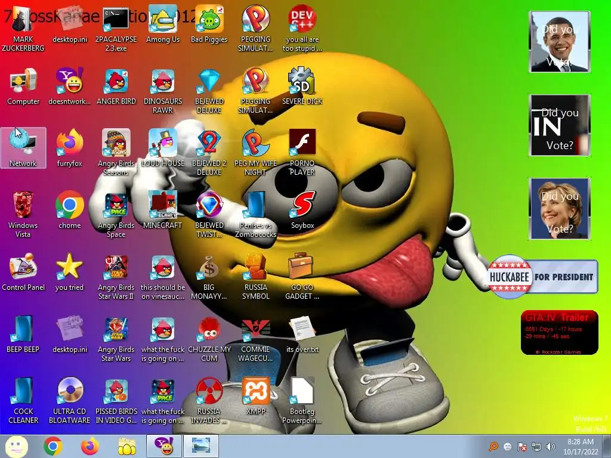Open the blonde woman 'Did you Vote?' gadget

tap(560, 209)
